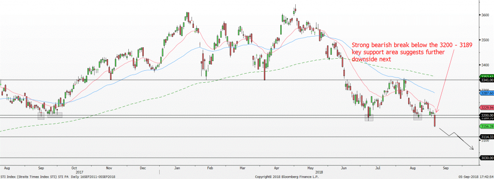
Task: Click the Oct month label on time axis
Action: pos(74,168)
